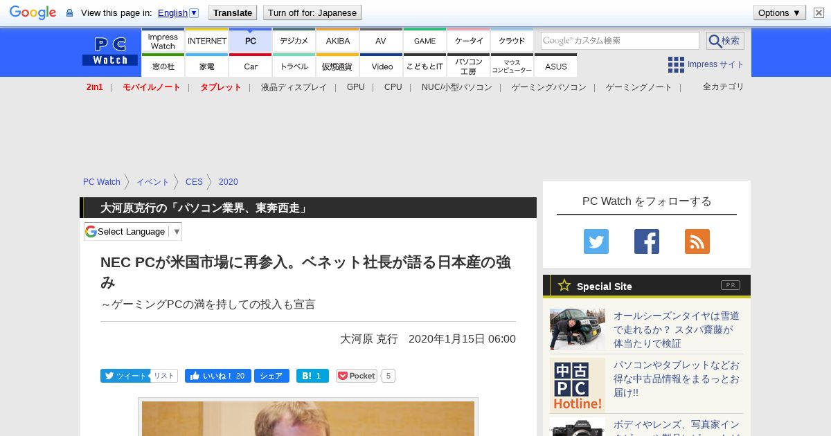Open the AKIBA tab
831x436 pixels.
point(338,40)
